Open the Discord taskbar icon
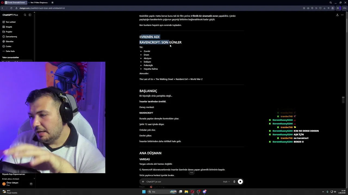Image resolution: width=348 pixels, height=195 pixels. coord(204,192)
